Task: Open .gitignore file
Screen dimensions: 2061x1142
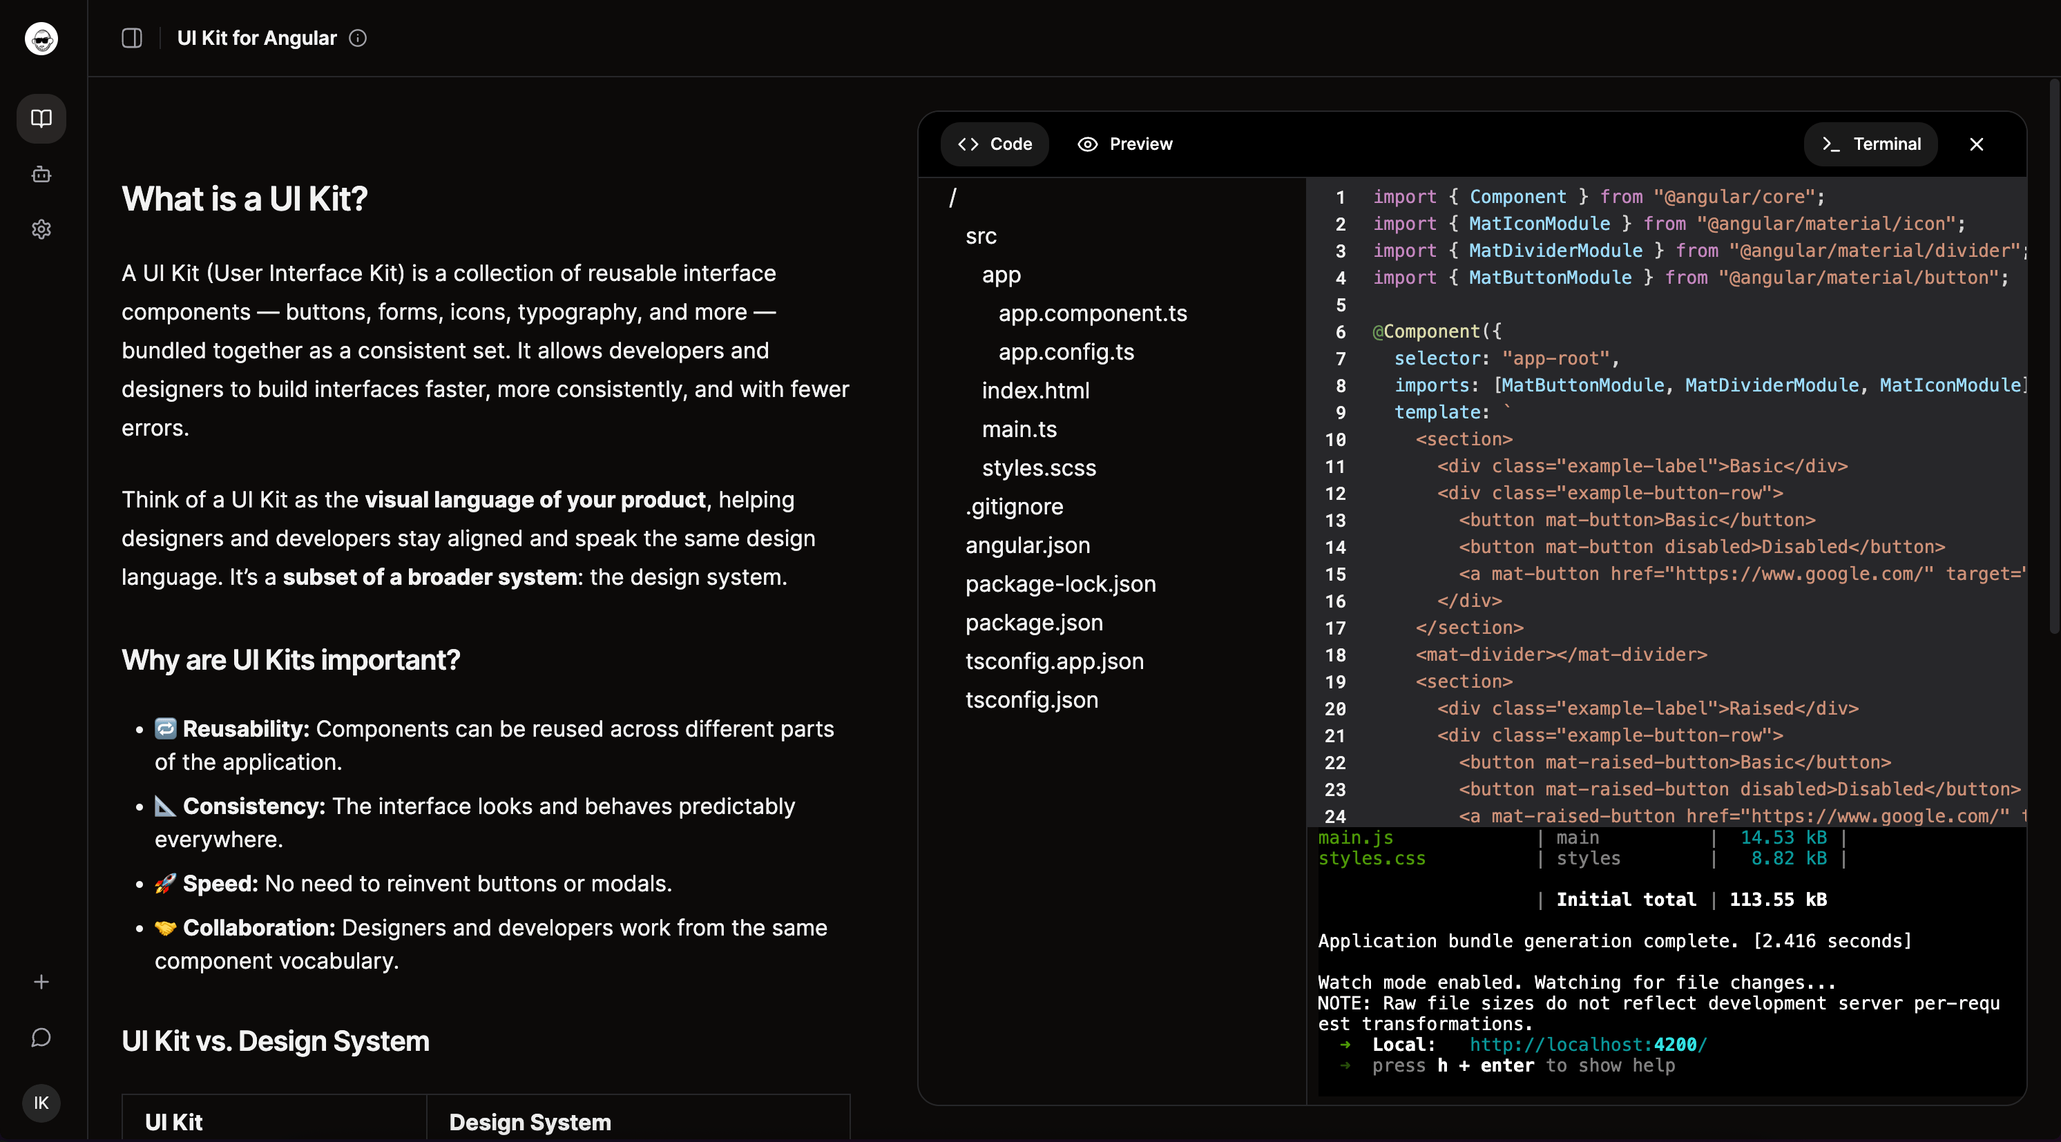Action: (1014, 507)
